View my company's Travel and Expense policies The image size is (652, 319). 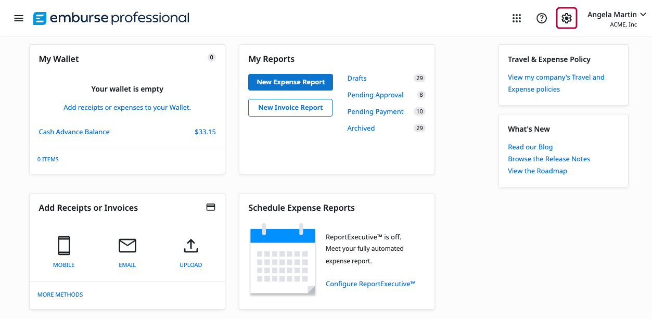click(556, 83)
